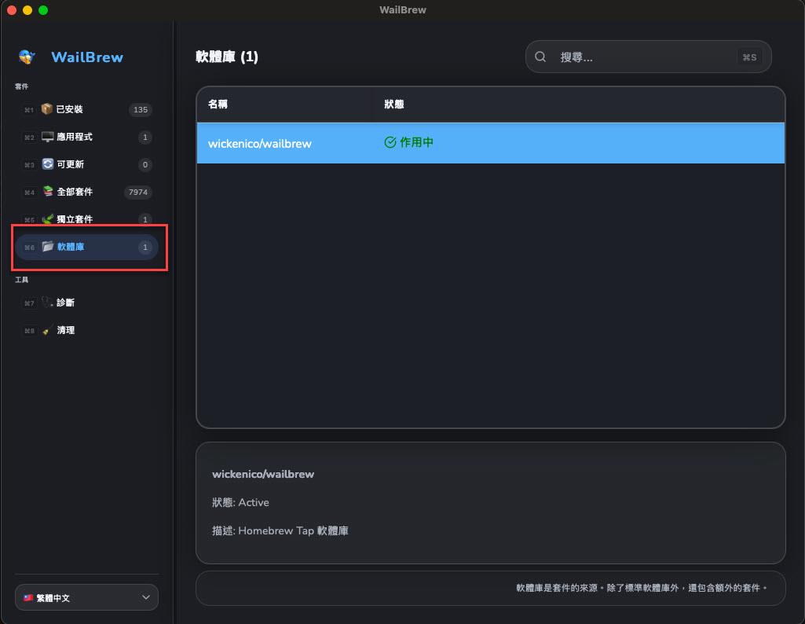
Task: Click the magnifier icon in search bar
Action: click(540, 57)
